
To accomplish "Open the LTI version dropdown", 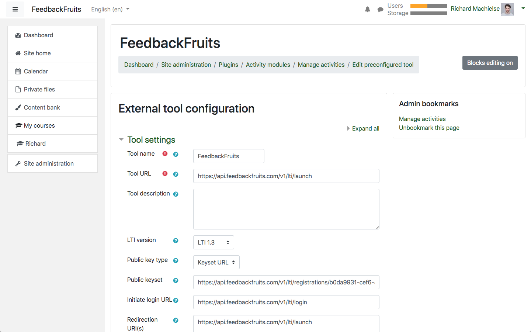I will click(214, 242).
